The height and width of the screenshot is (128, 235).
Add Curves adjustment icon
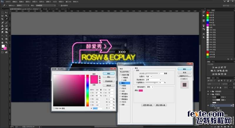(x=219, y=68)
